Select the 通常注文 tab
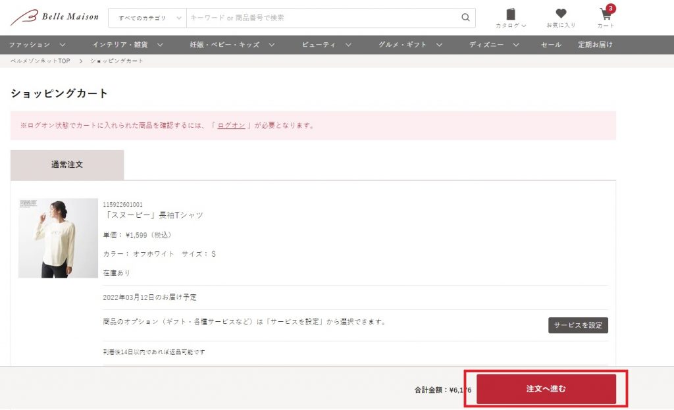The width and height of the screenshot is (674, 410). tap(67, 165)
